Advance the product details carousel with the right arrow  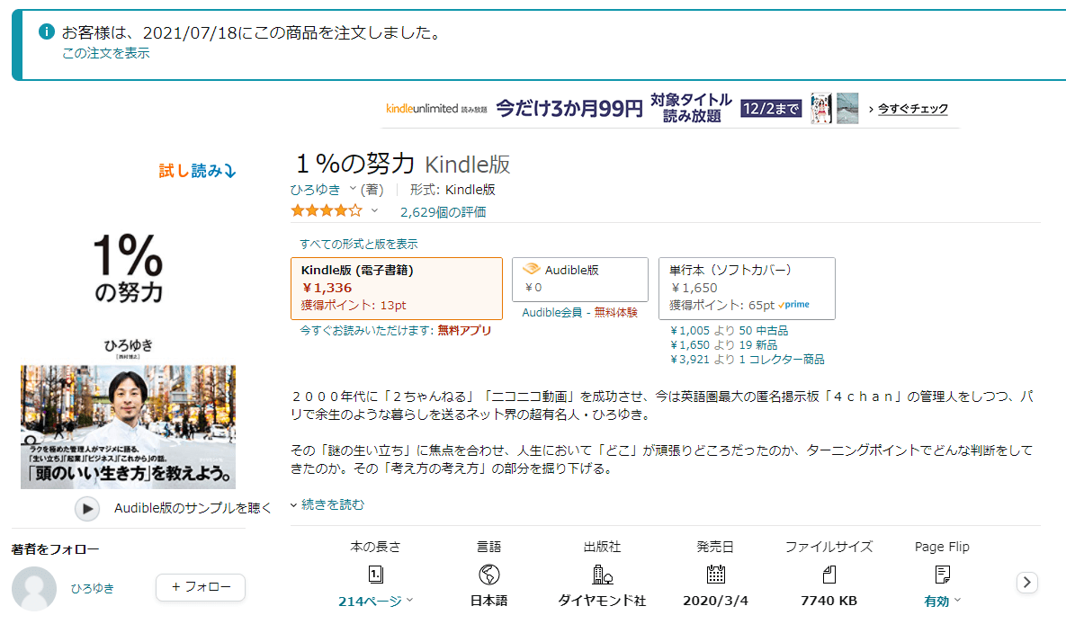click(x=1027, y=583)
